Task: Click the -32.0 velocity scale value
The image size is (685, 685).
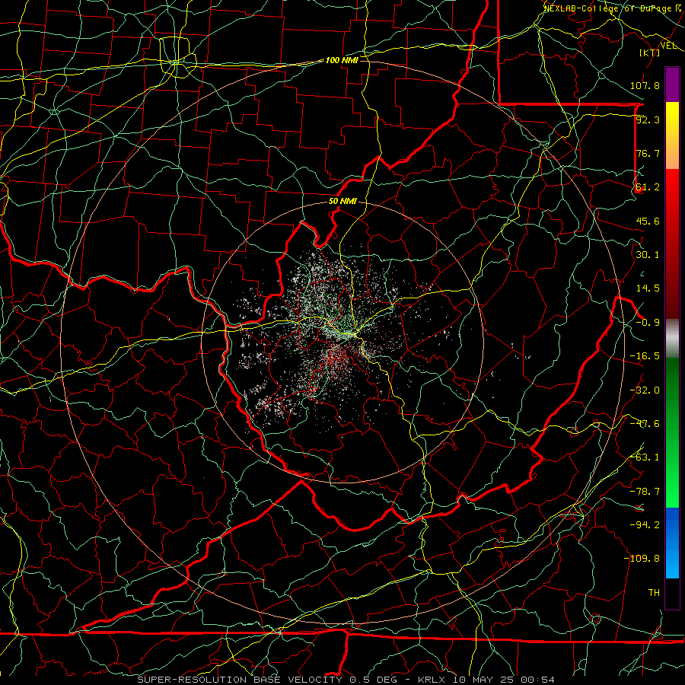Action: click(x=645, y=390)
